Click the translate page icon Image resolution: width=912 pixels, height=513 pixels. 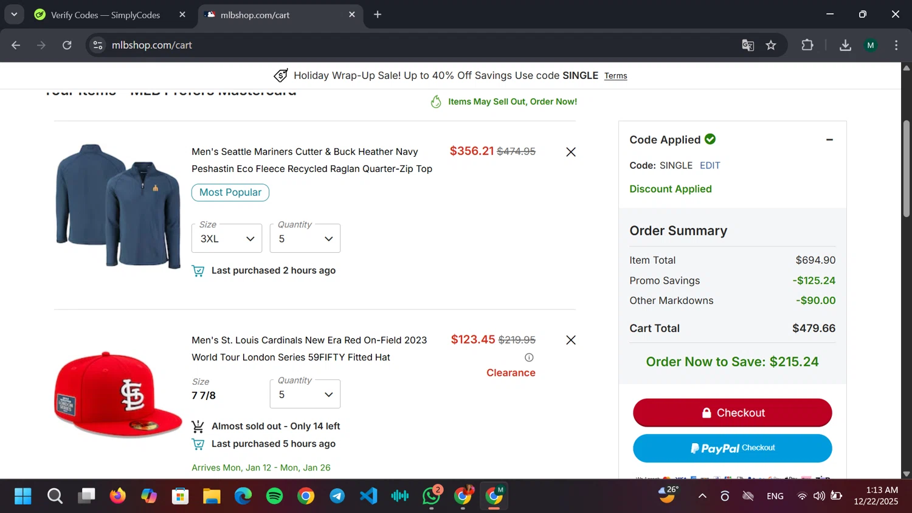pos(748,45)
